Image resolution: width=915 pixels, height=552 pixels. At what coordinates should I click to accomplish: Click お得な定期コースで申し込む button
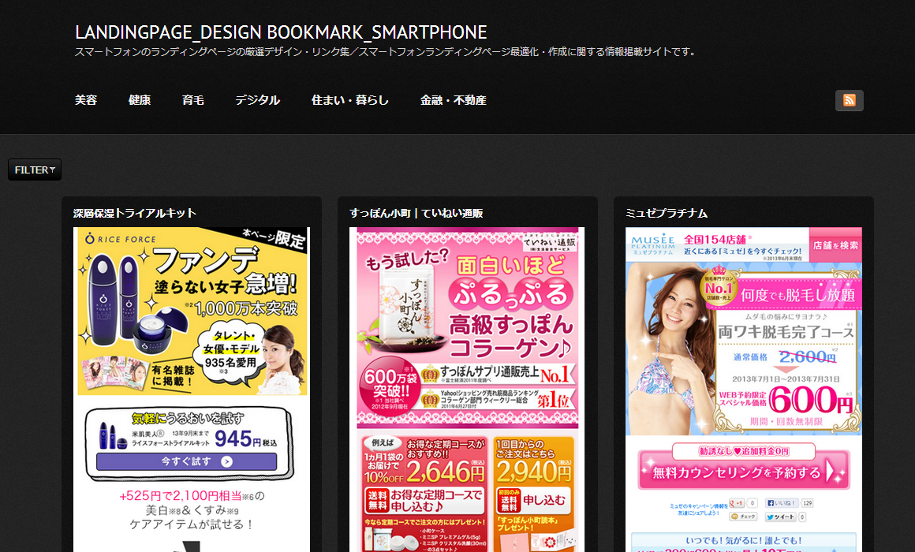click(x=425, y=500)
